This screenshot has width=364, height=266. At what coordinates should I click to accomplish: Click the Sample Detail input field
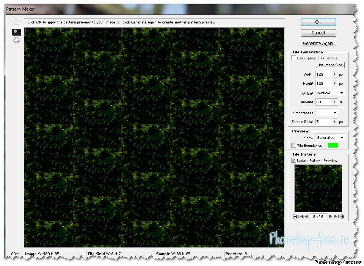(x=323, y=122)
